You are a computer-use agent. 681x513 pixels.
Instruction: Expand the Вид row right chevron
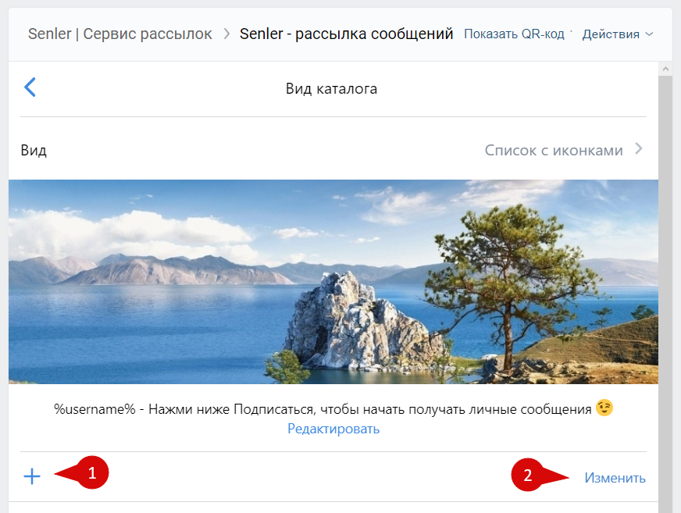pyautogui.click(x=638, y=149)
